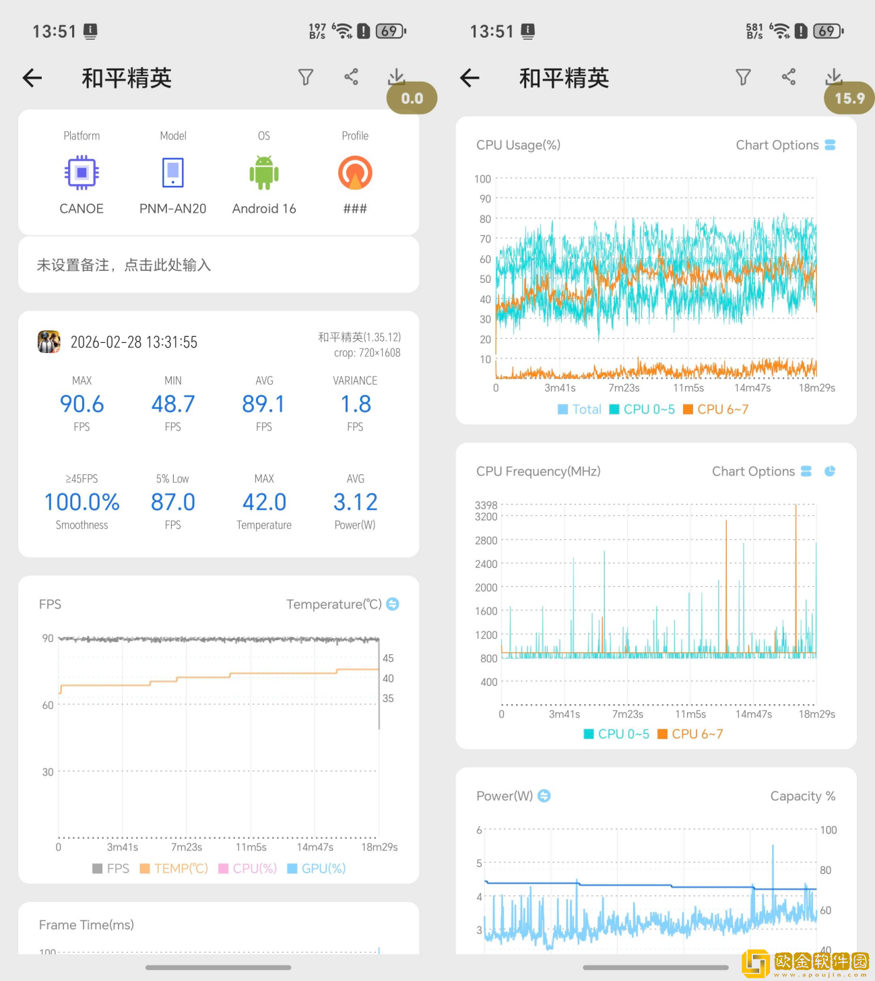Tap the Temperature(℃) metric switch icon
This screenshot has height=981, width=875.
click(392, 604)
